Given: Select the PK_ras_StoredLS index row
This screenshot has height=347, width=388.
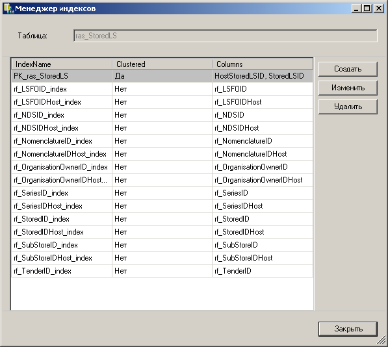Looking at the screenshot, I should (x=162, y=76).
